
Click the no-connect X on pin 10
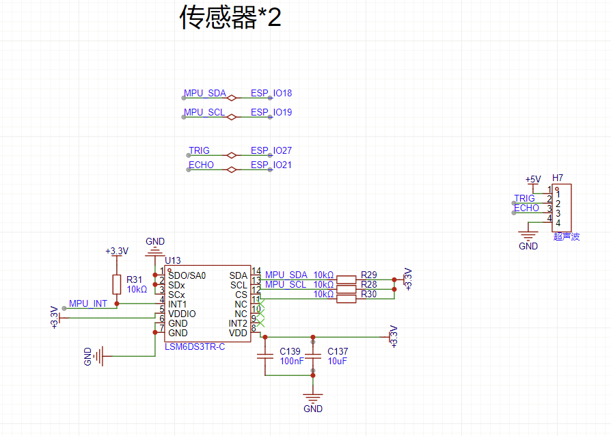coord(260,313)
